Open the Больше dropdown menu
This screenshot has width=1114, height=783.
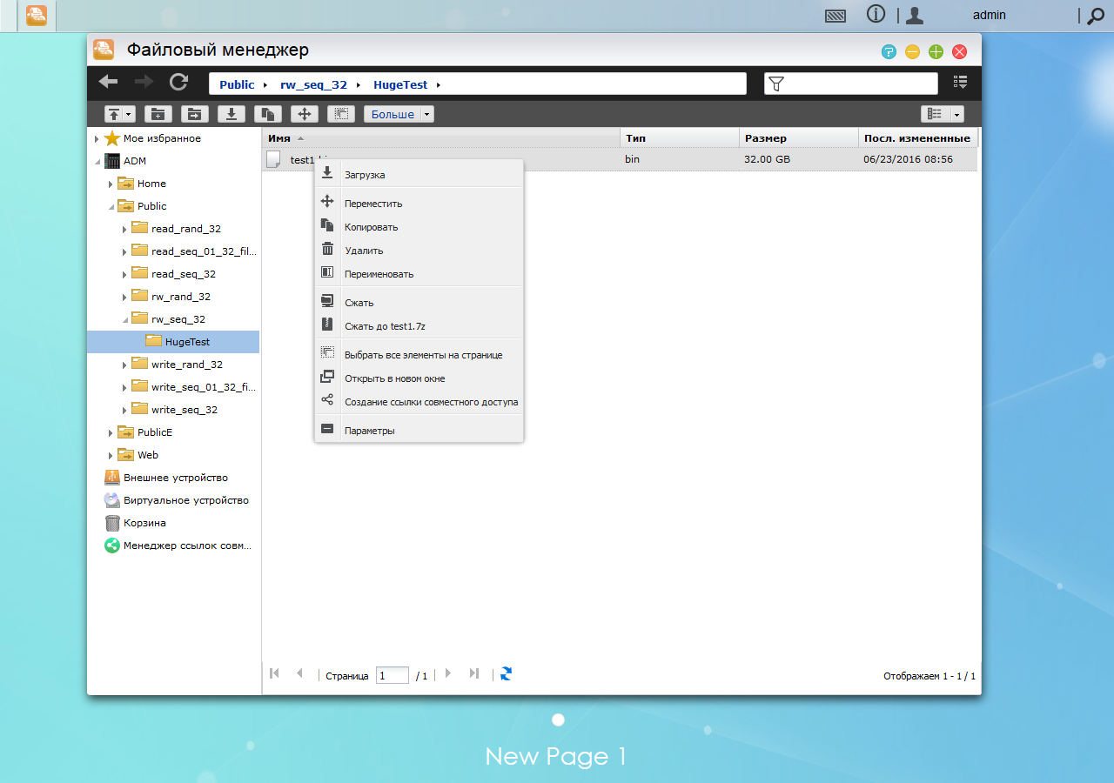pos(399,114)
